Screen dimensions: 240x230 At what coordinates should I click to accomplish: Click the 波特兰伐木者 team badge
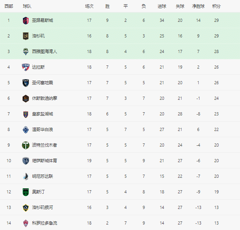(x=26, y=145)
